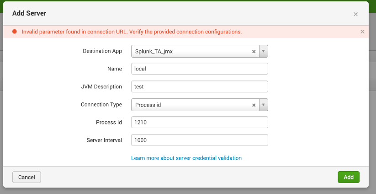Screen dimensions: 376x194
Task: Click the Add Server dialog title
Action: click(29, 13)
